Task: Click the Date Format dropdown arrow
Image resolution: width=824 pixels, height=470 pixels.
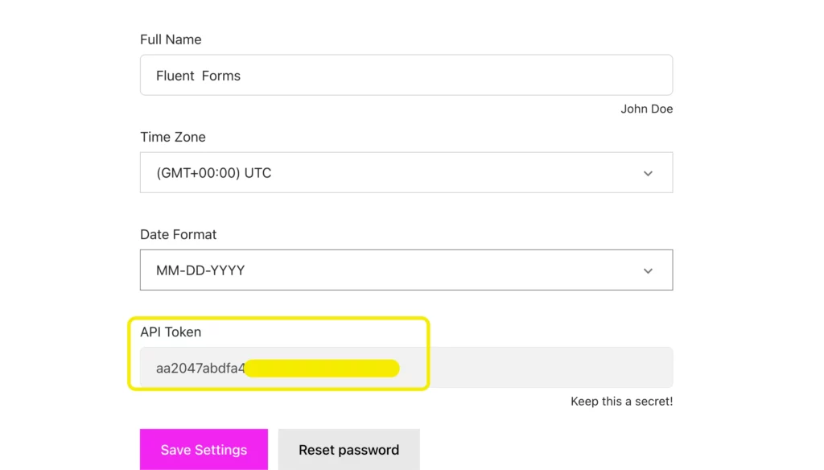Action: click(648, 270)
